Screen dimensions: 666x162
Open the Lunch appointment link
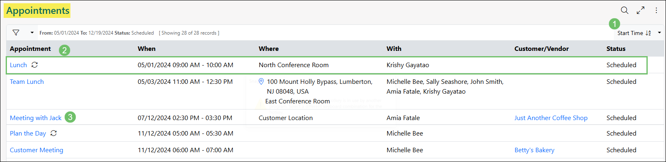[x=18, y=65]
